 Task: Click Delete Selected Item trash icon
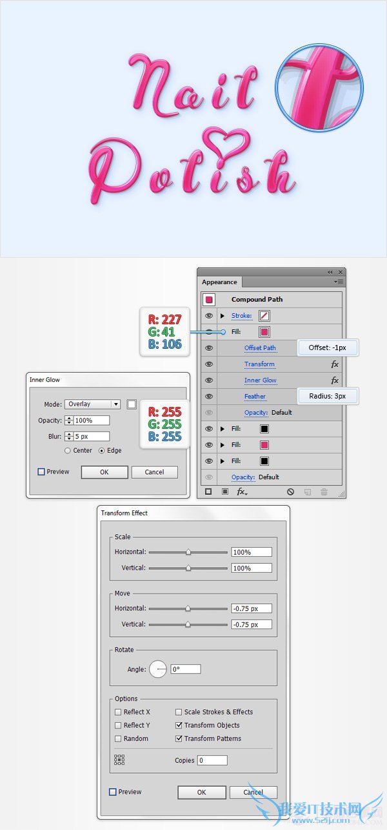coord(324,492)
